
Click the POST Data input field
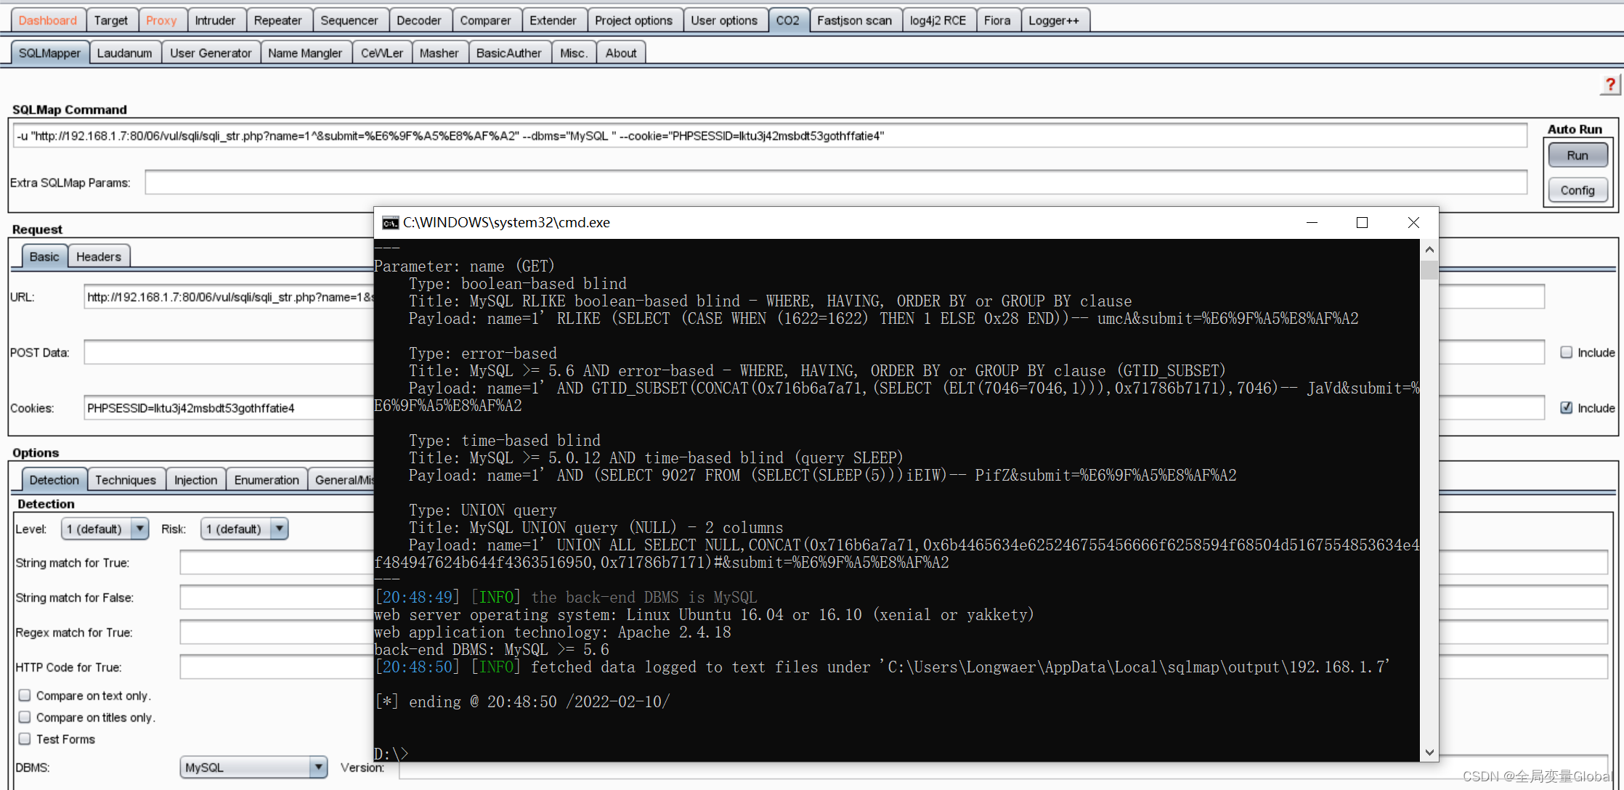[x=229, y=352]
